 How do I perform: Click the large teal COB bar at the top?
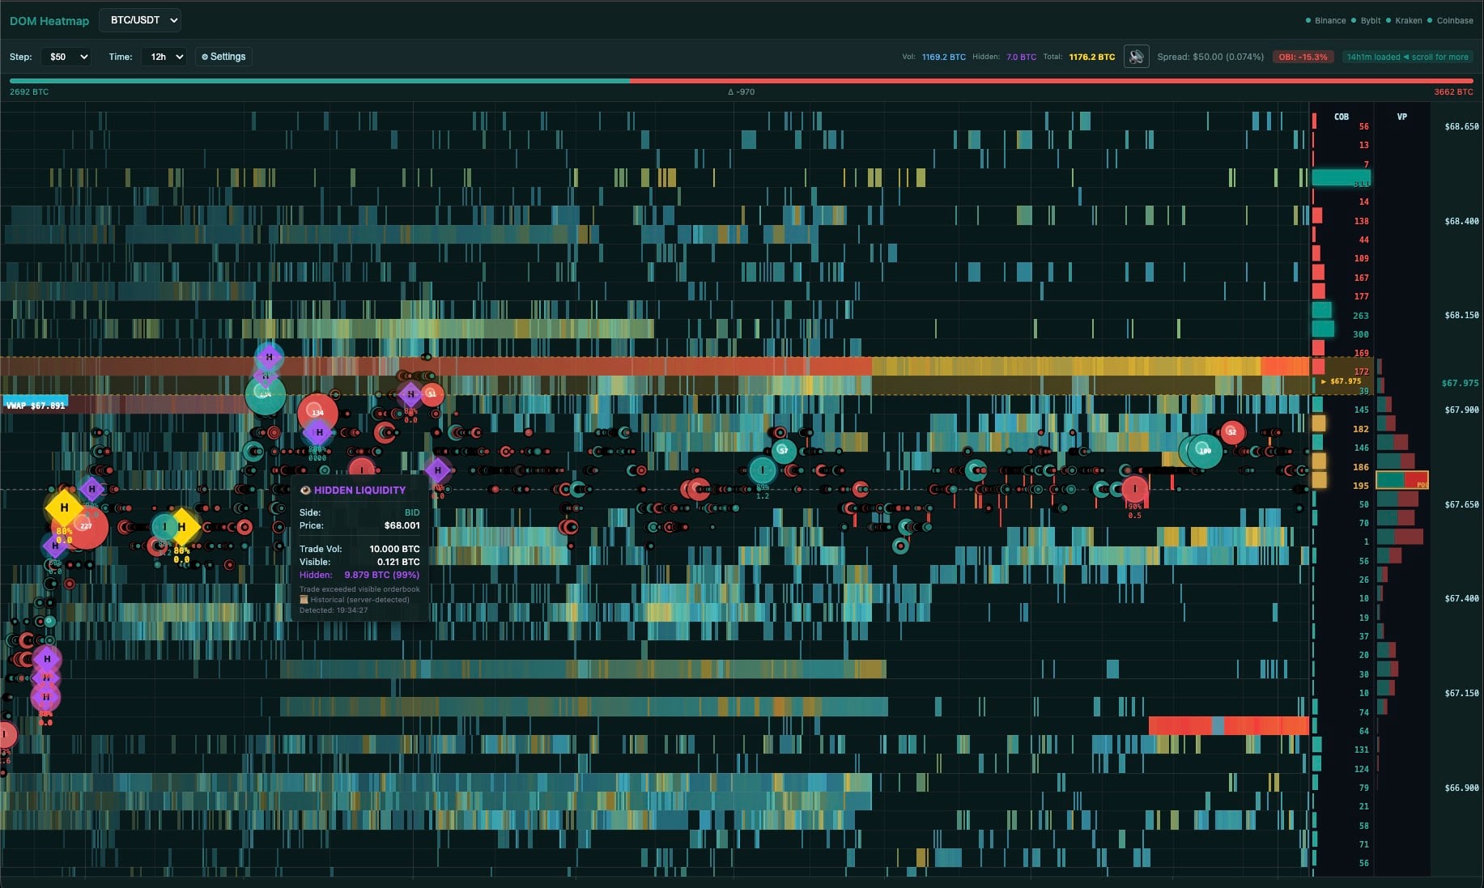[1342, 177]
